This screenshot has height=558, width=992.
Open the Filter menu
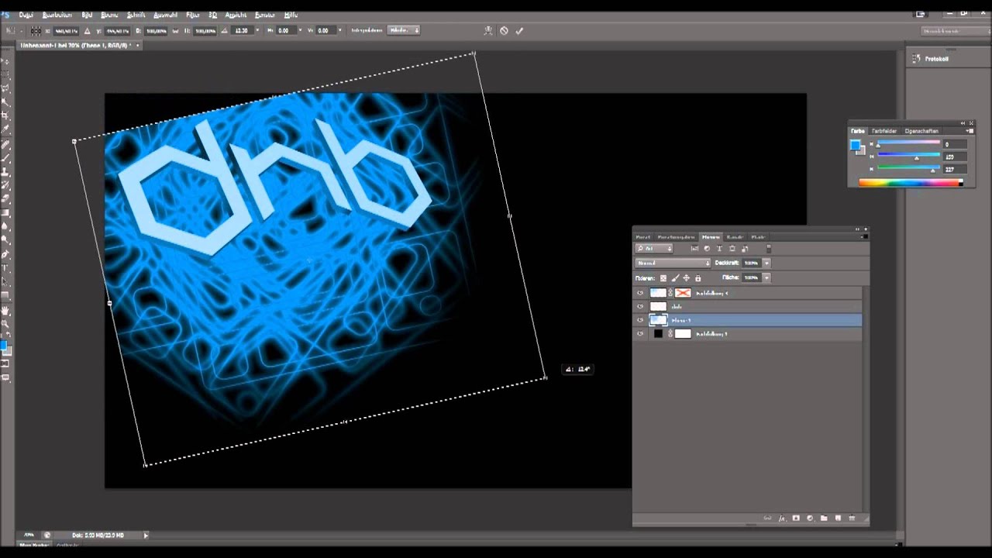[x=192, y=15]
